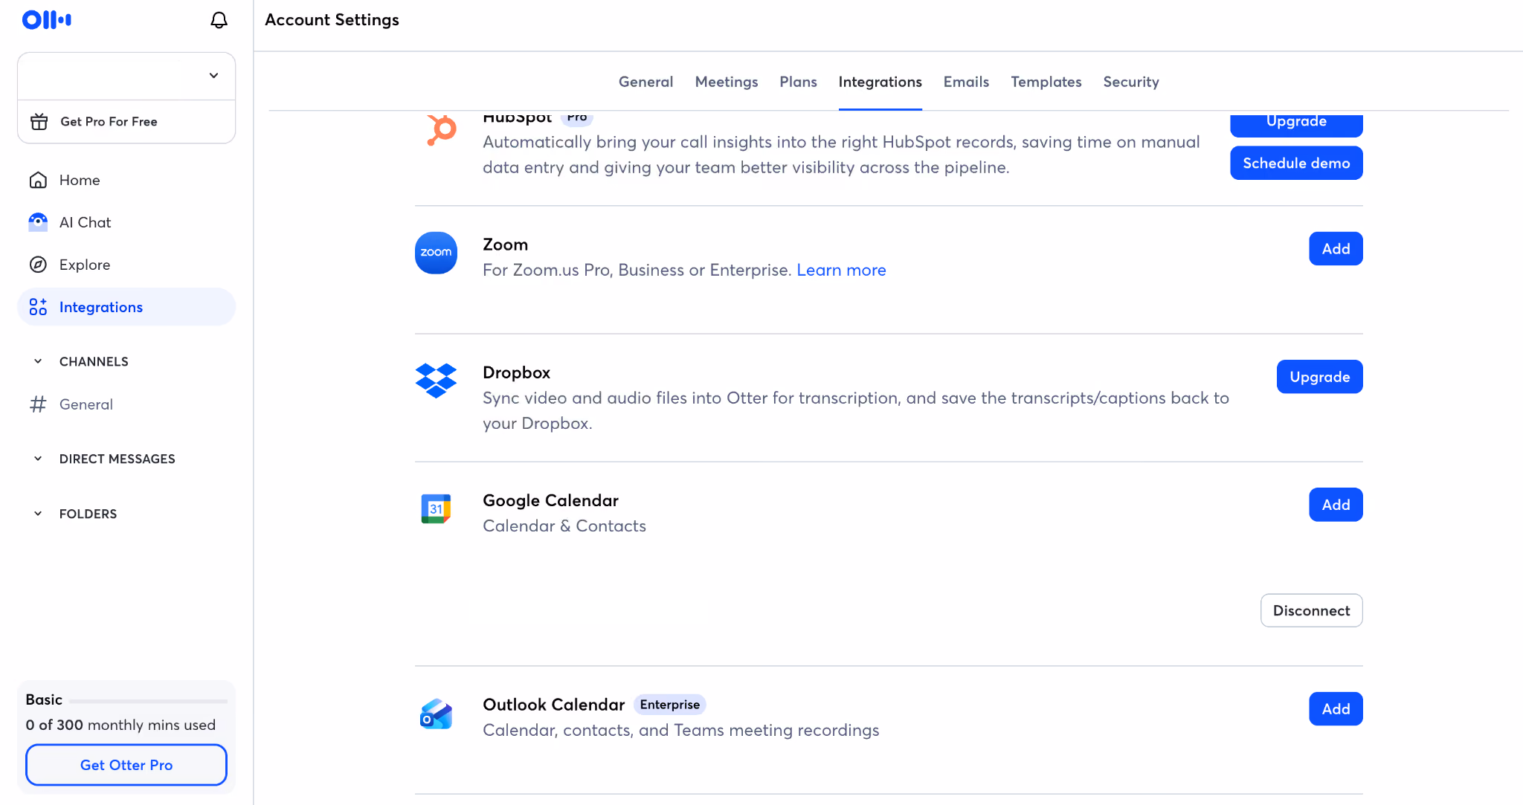Click the Home house icon
This screenshot has width=1523, height=805.
point(38,180)
